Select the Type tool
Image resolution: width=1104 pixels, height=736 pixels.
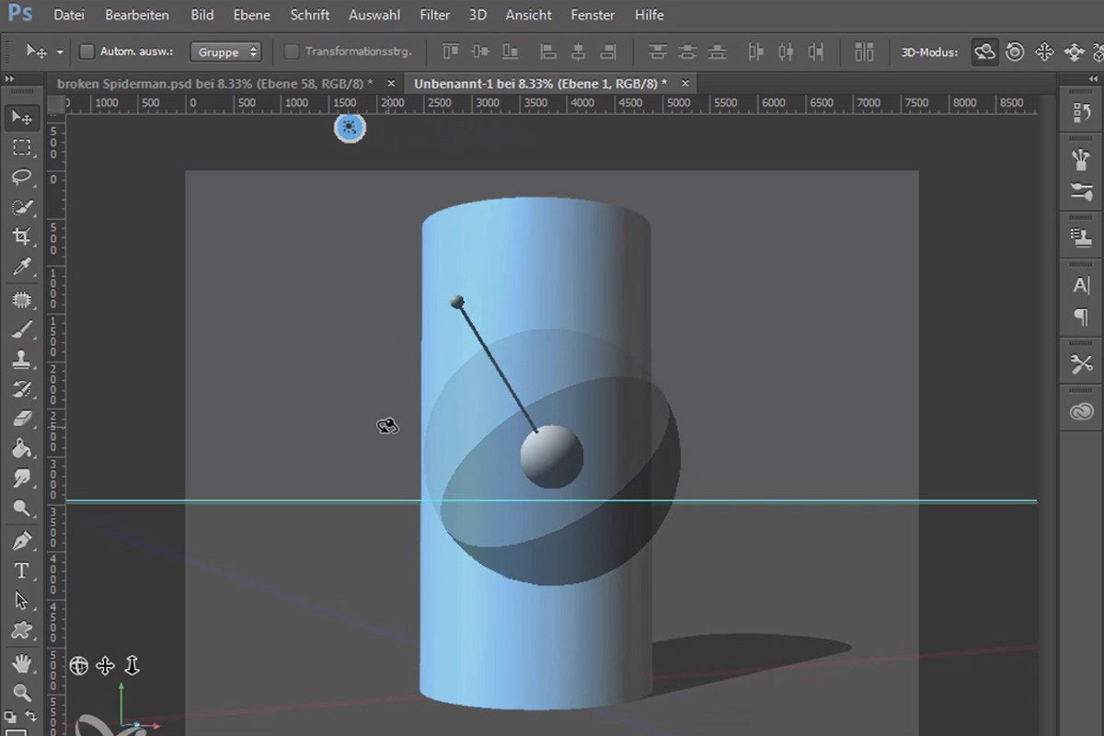(x=22, y=570)
